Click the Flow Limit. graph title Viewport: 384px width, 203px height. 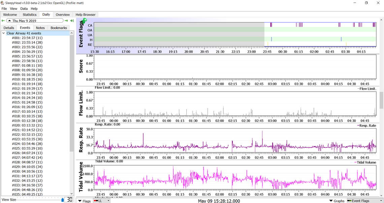point(81,103)
